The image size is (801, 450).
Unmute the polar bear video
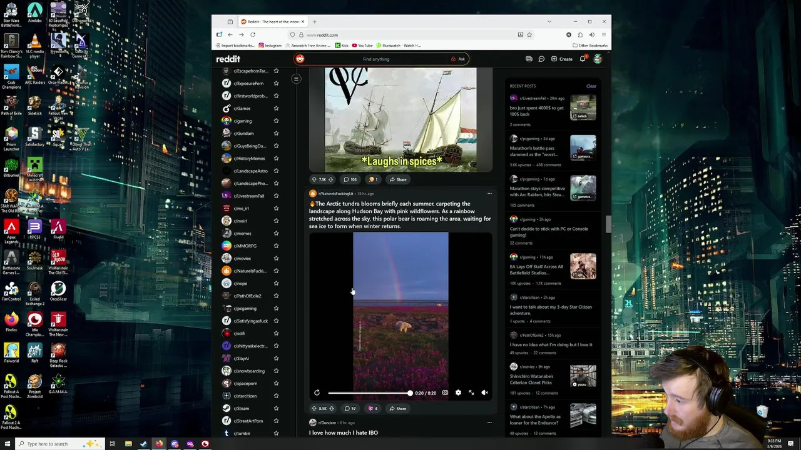point(484,392)
